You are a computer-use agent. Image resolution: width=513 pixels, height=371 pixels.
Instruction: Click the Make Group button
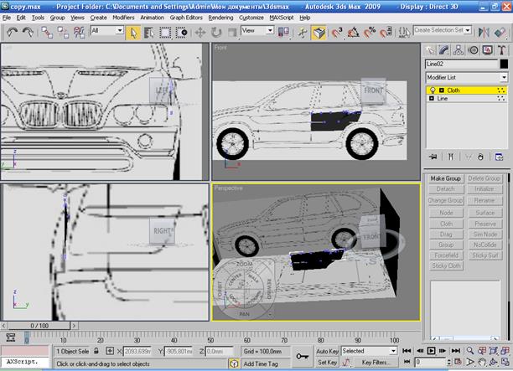pos(445,178)
